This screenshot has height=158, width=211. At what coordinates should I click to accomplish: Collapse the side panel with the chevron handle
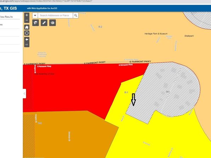click(24, 94)
